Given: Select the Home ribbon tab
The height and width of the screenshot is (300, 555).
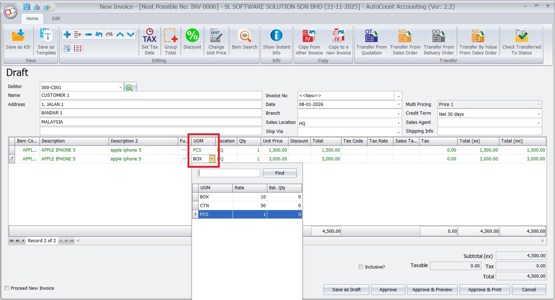Looking at the screenshot, I should pyautogui.click(x=32, y=18).
